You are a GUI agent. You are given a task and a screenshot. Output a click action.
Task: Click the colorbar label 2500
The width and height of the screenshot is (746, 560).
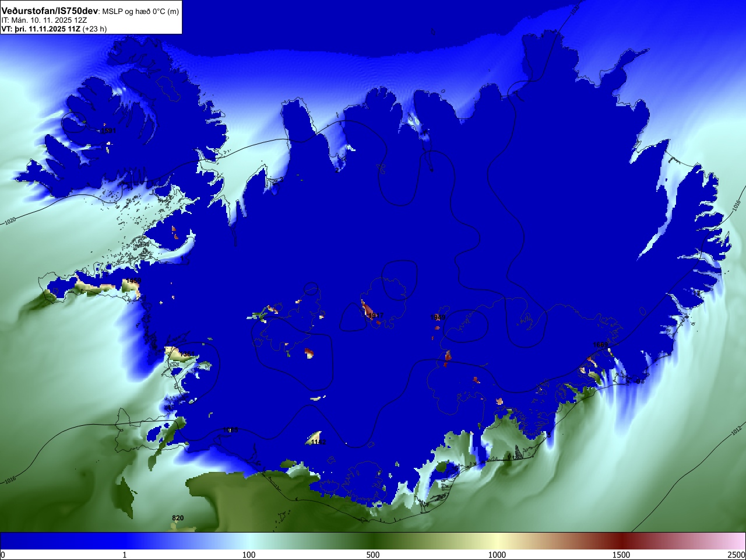coord(736,555)
